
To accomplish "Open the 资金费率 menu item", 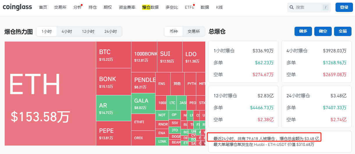I will point(127,7).
